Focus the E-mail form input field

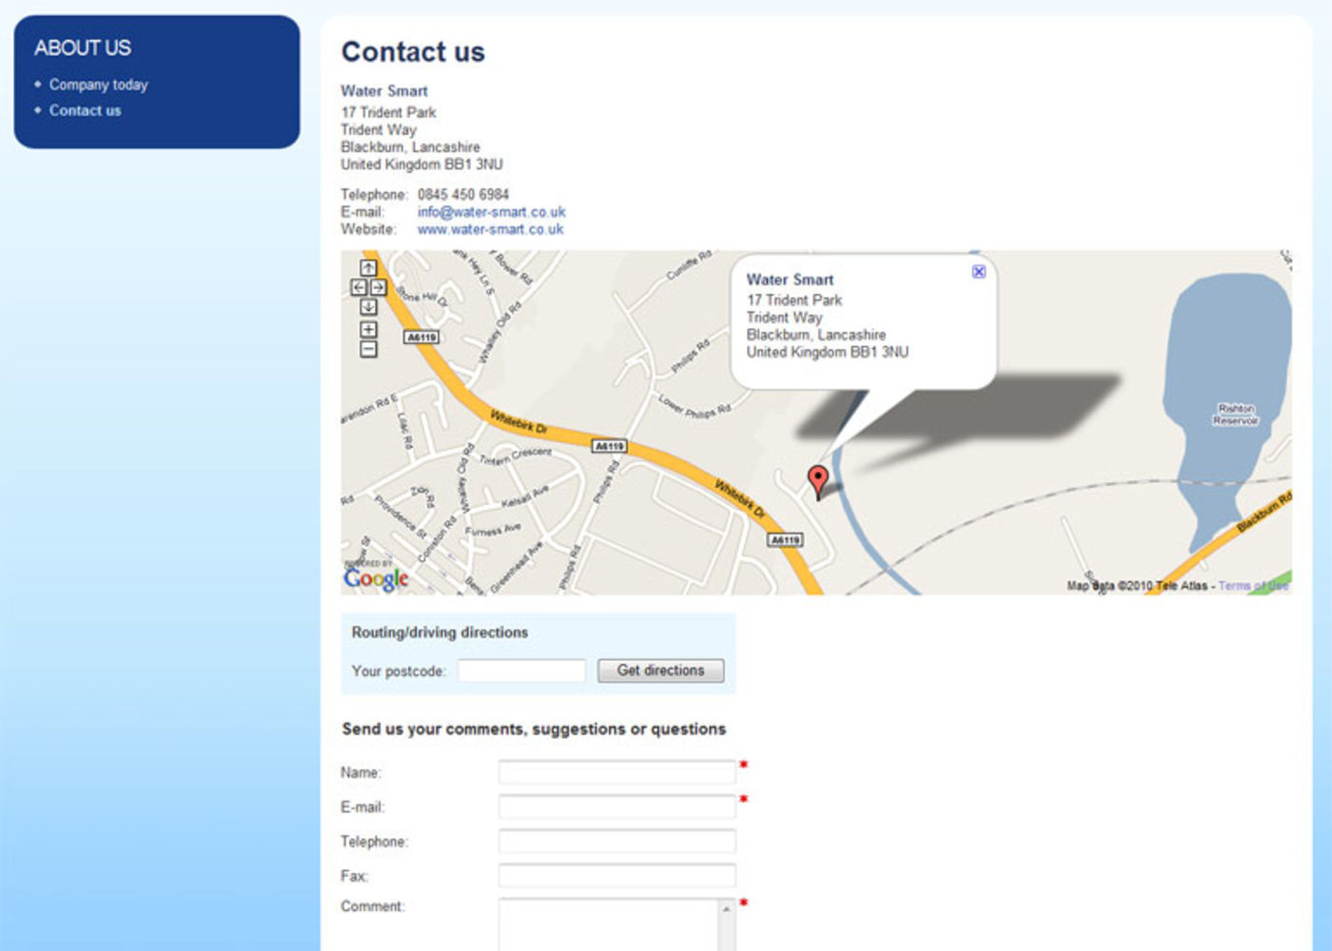(x=617, y=806)
